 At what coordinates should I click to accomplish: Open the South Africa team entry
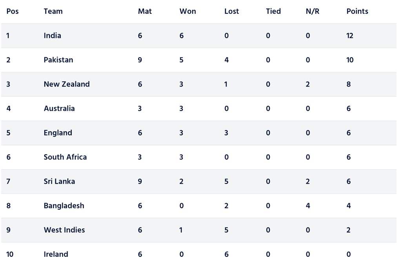point(66,157)
